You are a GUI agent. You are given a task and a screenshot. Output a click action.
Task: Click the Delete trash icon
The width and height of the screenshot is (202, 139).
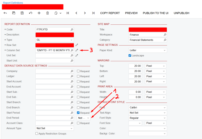pyautogui.click(x=48, y=13)
